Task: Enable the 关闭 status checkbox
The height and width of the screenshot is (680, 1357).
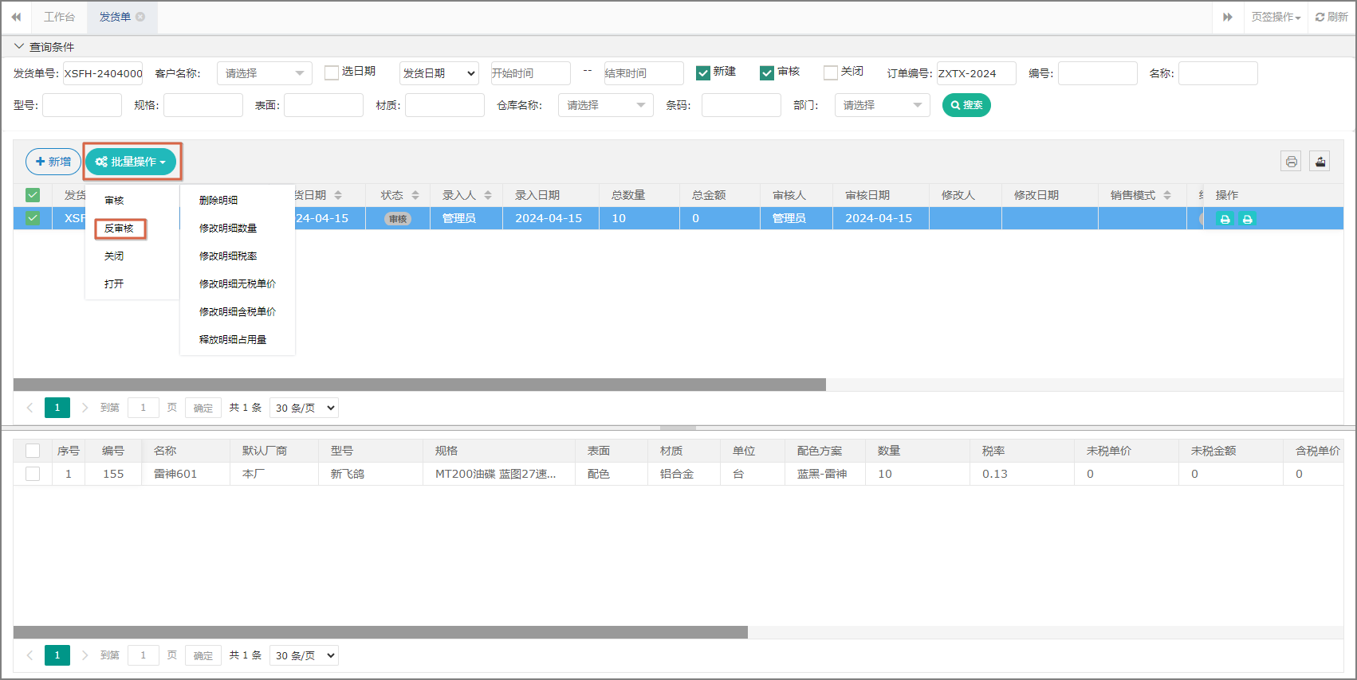Action: (831, 73)
